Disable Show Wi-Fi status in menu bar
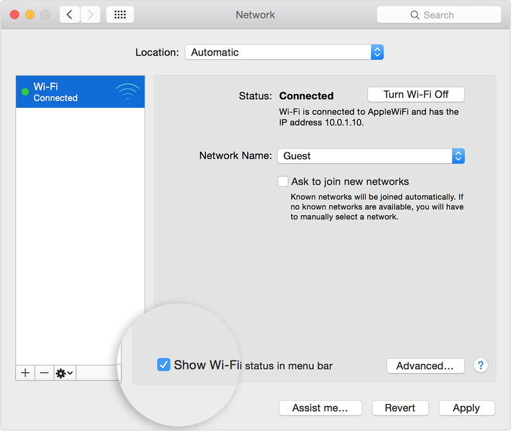Image resolution: width=511 pixels, height=431 pixels. point(164,365)
